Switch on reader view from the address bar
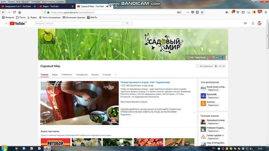Viewport: 269px width, 151px height. (x=197, y=12)
